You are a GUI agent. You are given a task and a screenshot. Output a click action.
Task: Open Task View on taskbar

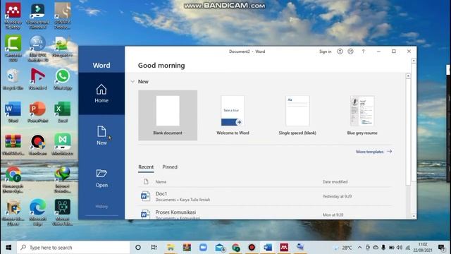point(154,248)
